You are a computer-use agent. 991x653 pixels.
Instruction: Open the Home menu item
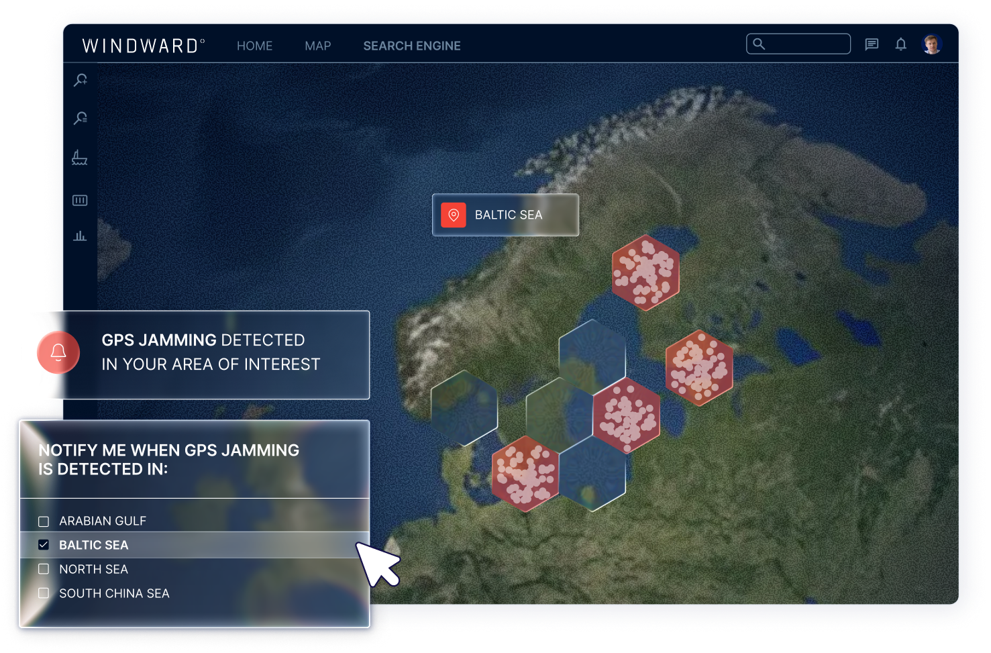tap(254, 46)
